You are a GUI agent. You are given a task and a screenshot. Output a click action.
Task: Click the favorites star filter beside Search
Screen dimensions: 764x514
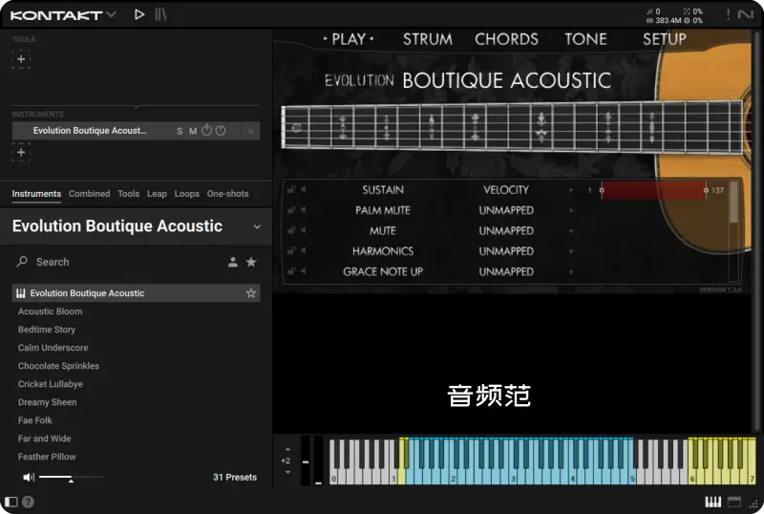(x=251, y=262)
